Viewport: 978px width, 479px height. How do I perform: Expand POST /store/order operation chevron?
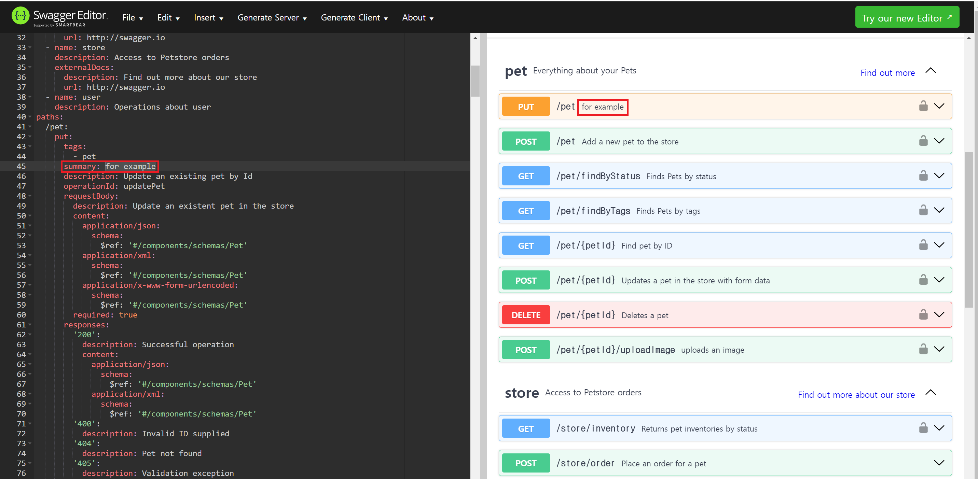coord(939,463)
